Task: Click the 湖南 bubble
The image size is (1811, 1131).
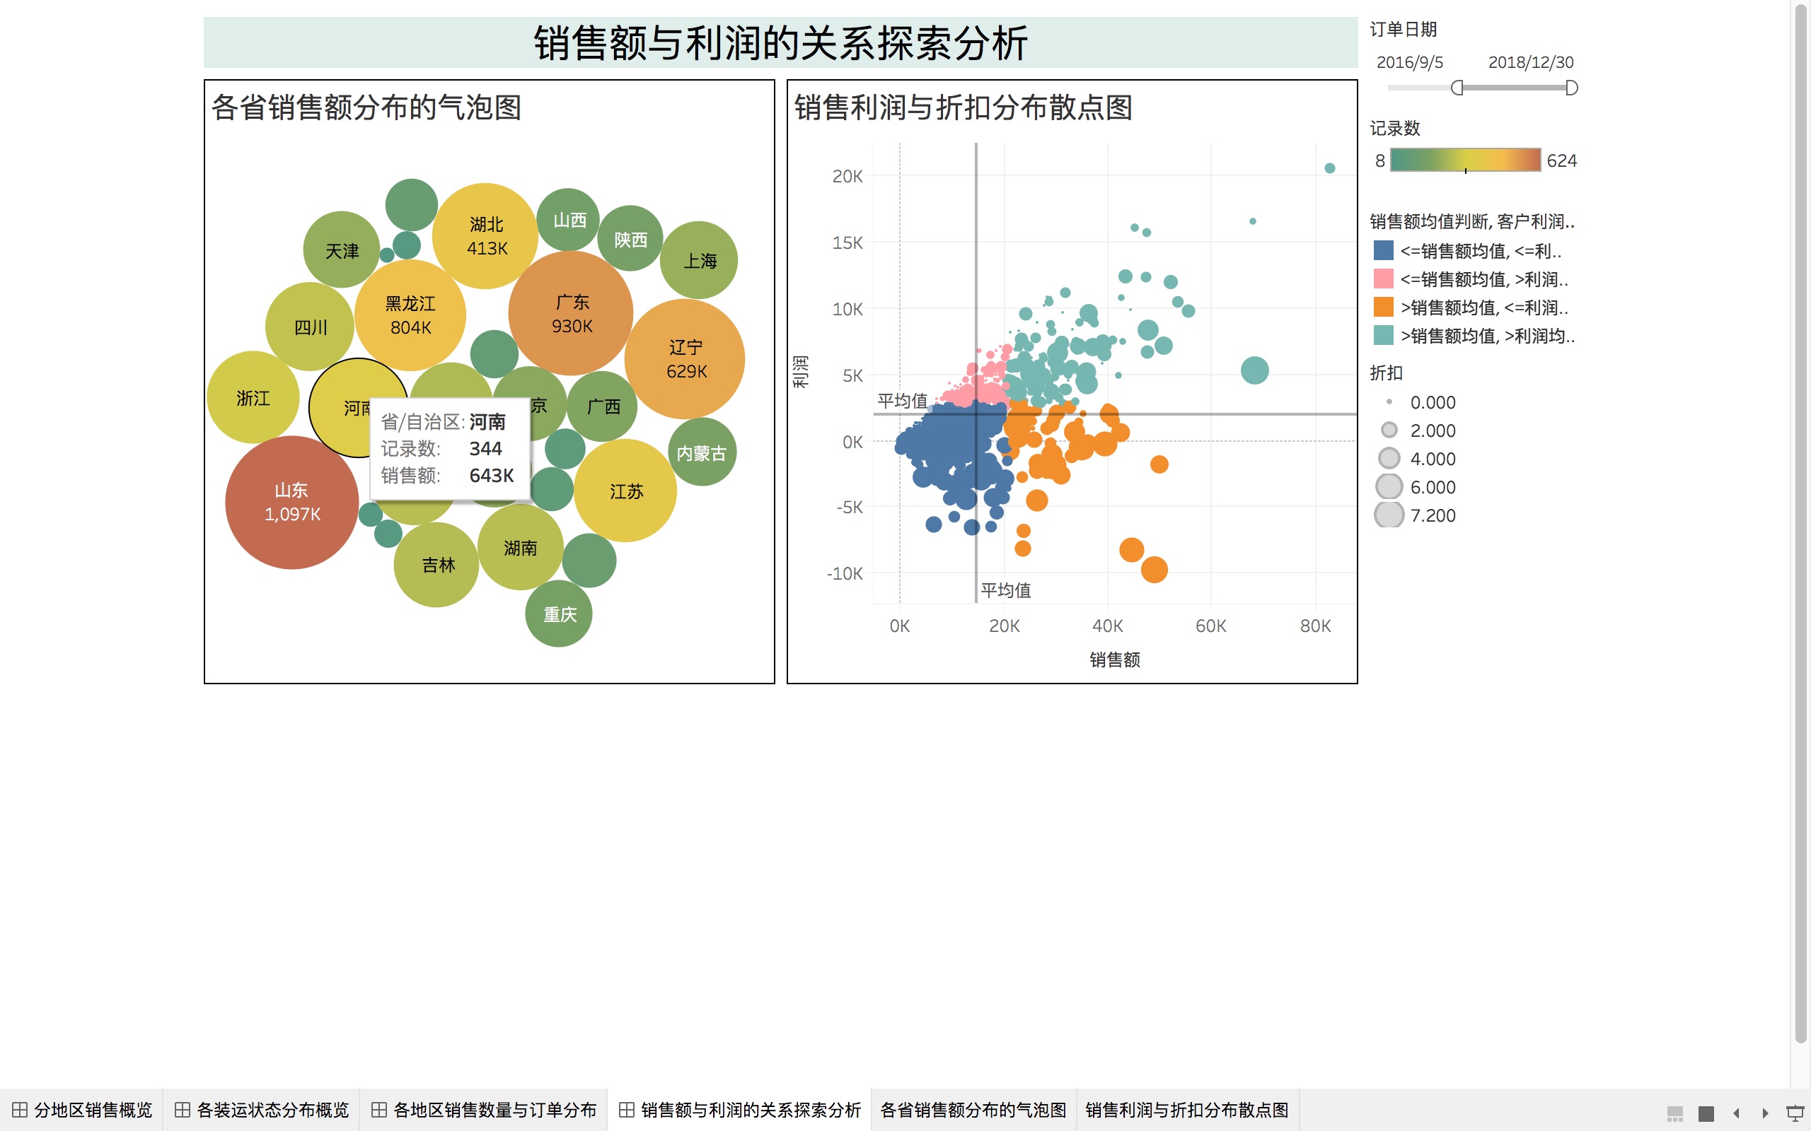Action: [x=521, y=548]
